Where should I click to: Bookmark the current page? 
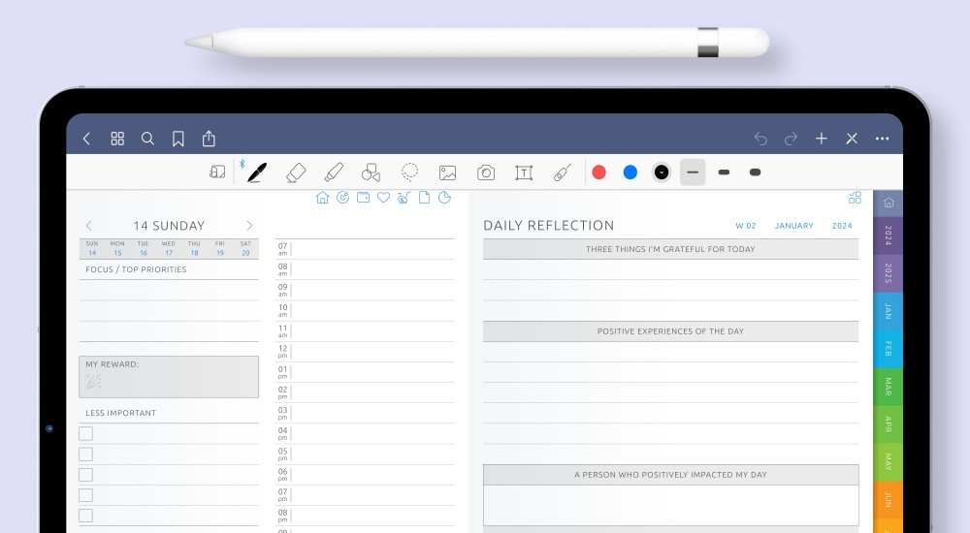(x=178, y=139)
